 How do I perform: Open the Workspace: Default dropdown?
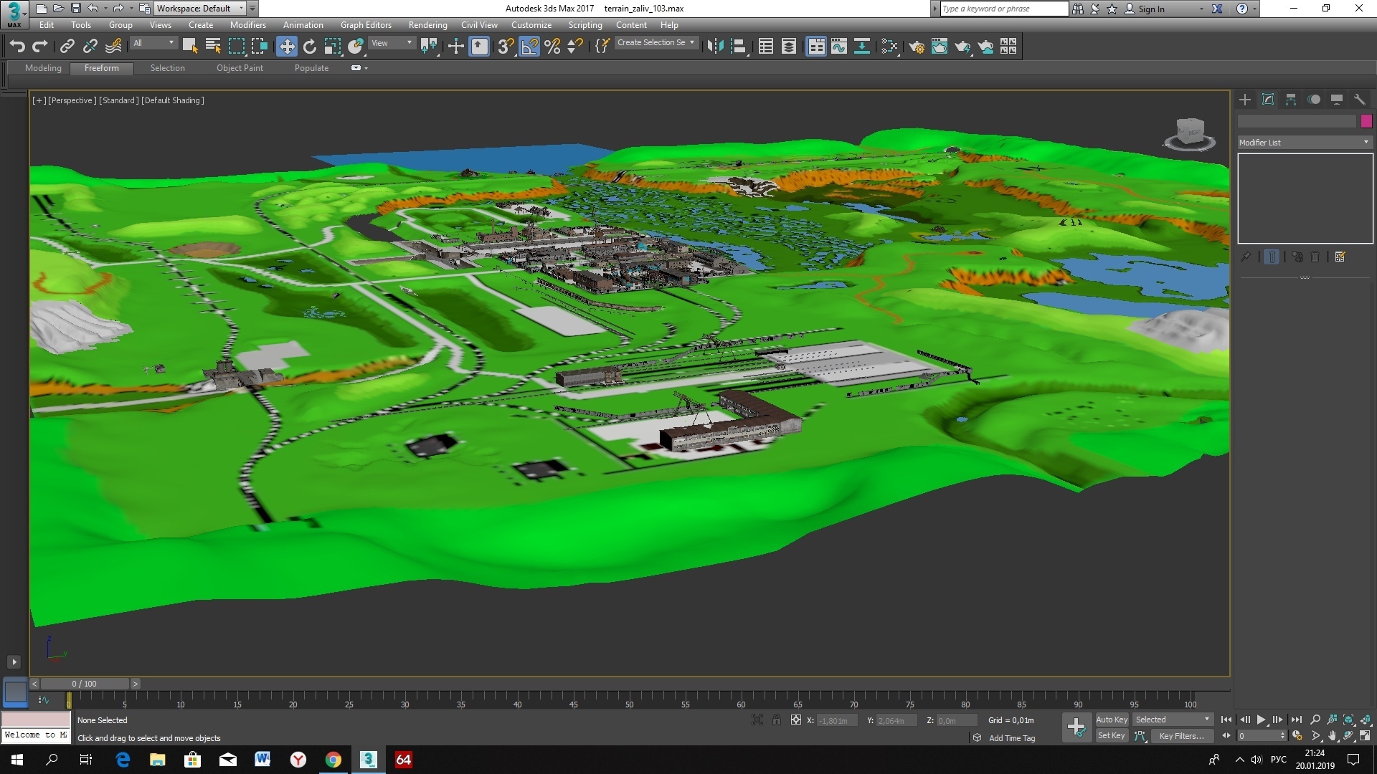coord(199,9)
